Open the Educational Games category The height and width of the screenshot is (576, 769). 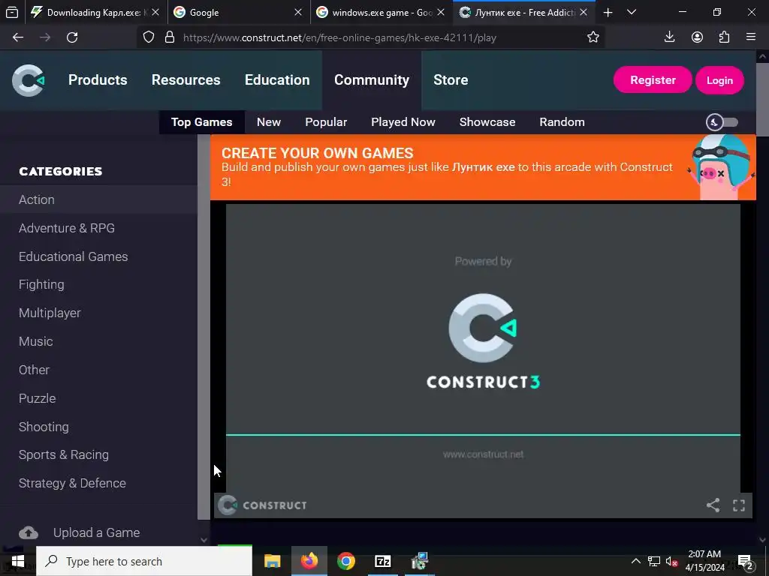(x=98, y=256)
